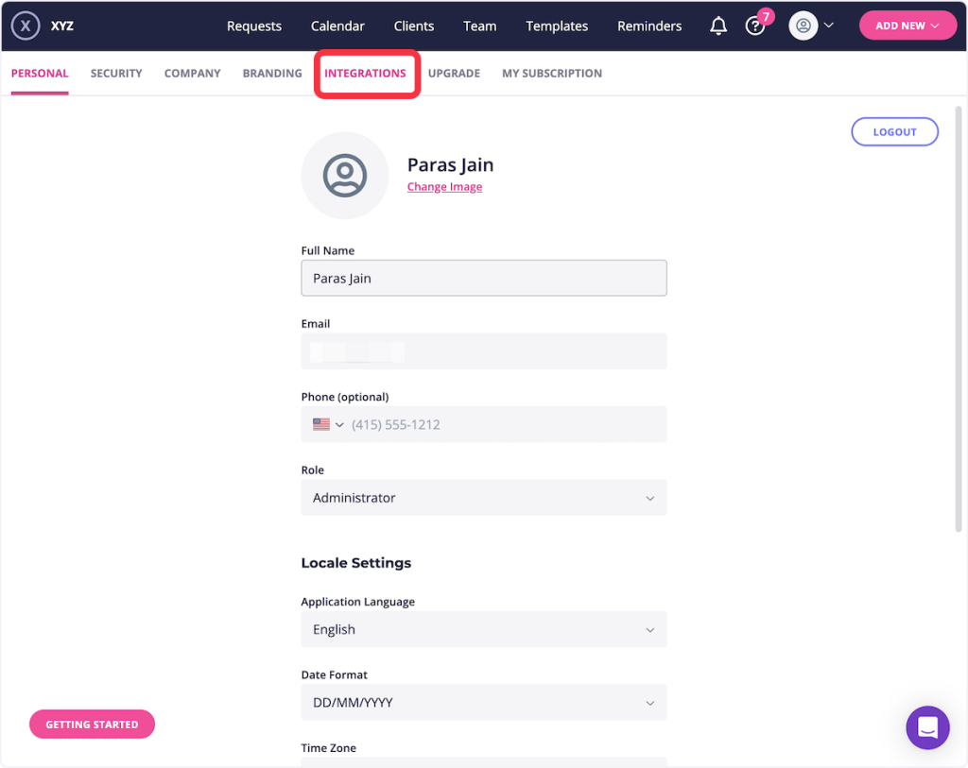Click the large profile picture placeholder
The height and width of the screenshot is (768, 968).
click(344, 176)
